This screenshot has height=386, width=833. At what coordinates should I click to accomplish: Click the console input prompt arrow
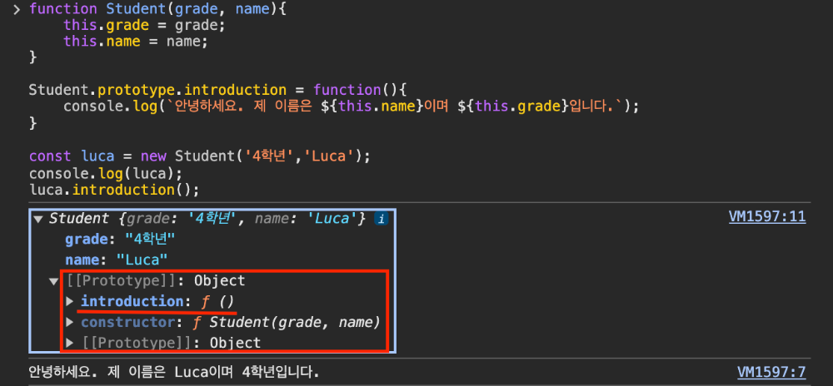(x=17, y=9)
